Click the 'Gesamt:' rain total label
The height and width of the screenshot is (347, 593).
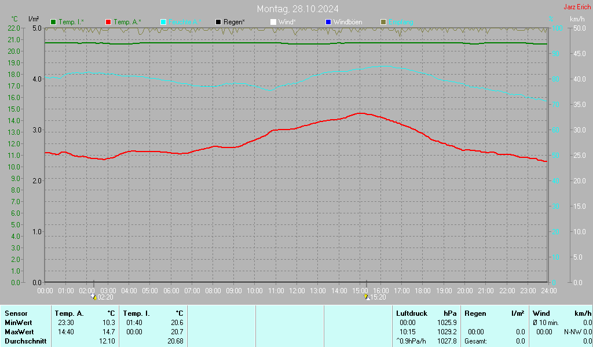coord(476,341)
